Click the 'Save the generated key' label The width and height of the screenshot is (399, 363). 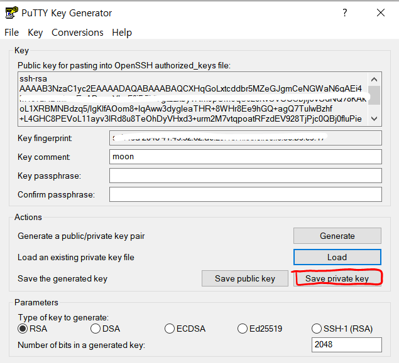click(62, 279)
